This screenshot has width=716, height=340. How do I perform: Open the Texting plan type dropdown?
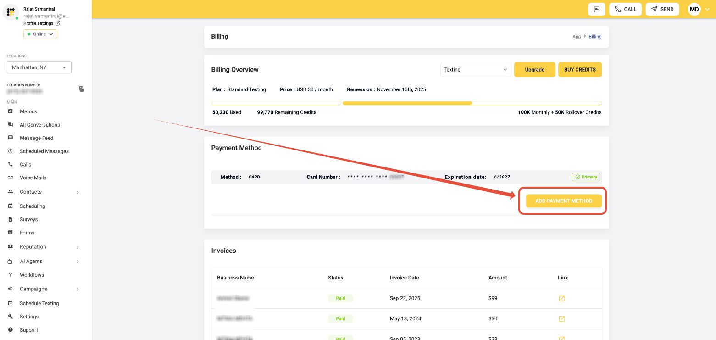[475, 70]
